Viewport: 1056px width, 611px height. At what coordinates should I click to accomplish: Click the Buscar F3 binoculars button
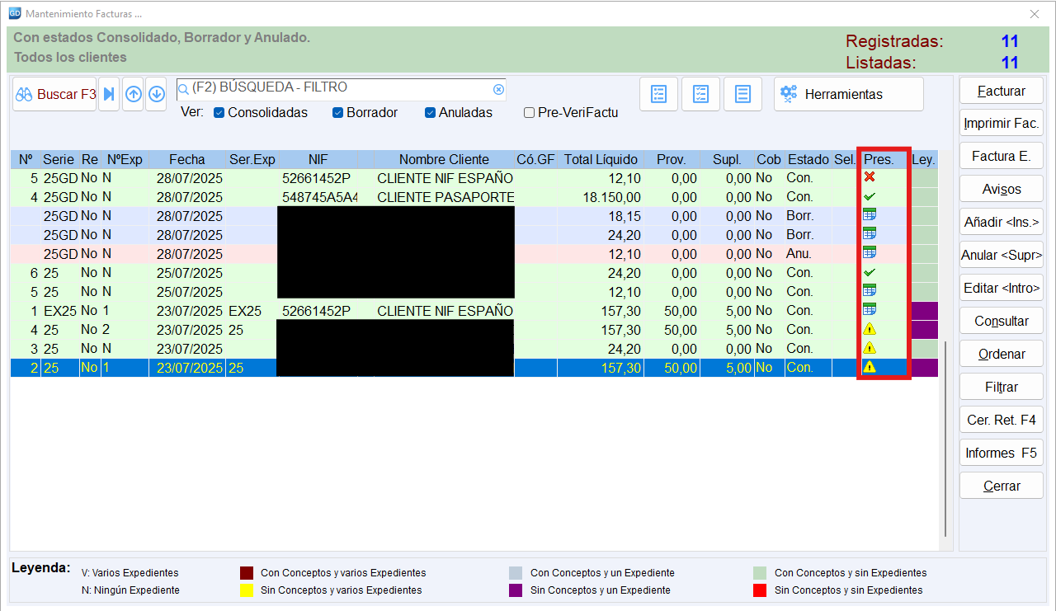[x=54, y=94]
